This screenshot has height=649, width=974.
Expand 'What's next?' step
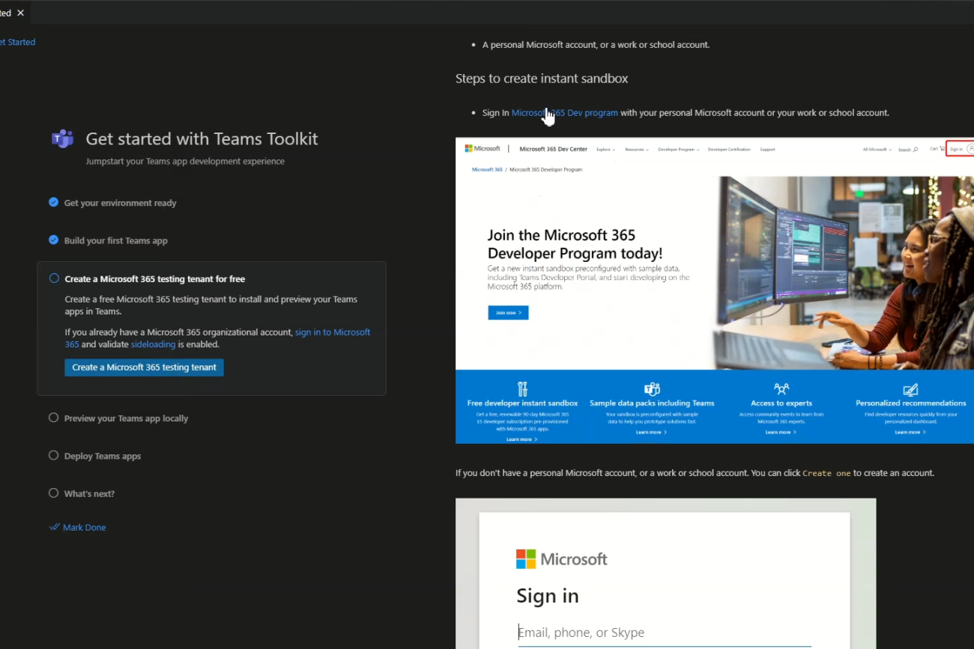coord(89,493)
